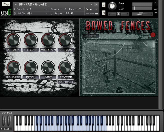The width and height of the screenshot is (164, 132).
Task: Mute the instrument with M button
Action: 104,13
